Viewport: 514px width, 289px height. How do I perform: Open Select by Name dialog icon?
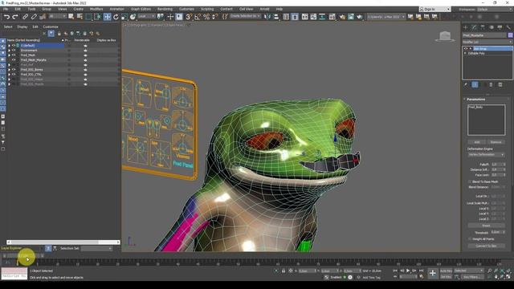tap(80, 16)
